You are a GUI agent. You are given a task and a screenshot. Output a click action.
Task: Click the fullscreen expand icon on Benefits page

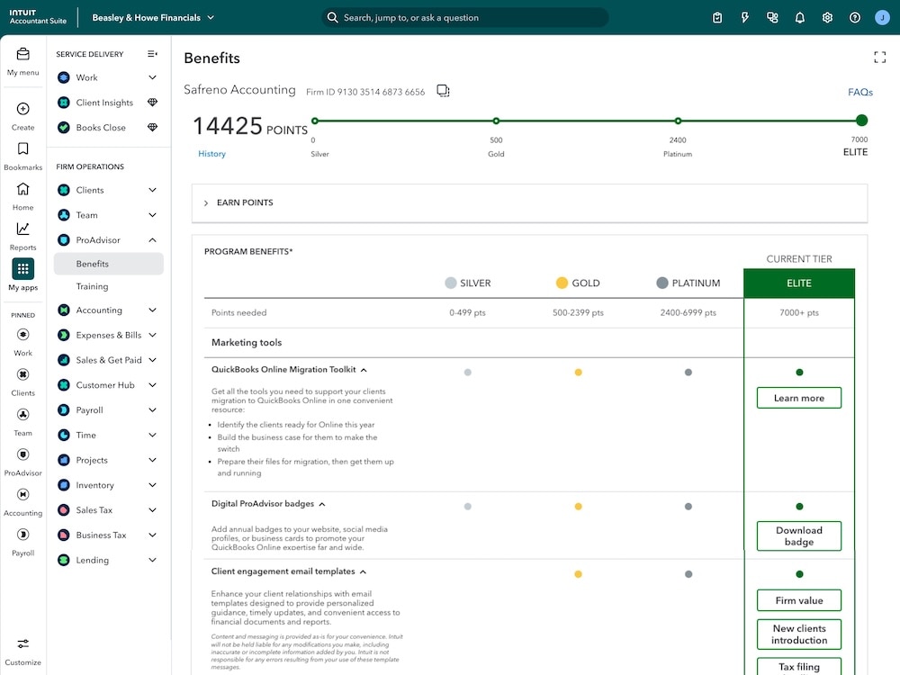(x=879, y=57)
